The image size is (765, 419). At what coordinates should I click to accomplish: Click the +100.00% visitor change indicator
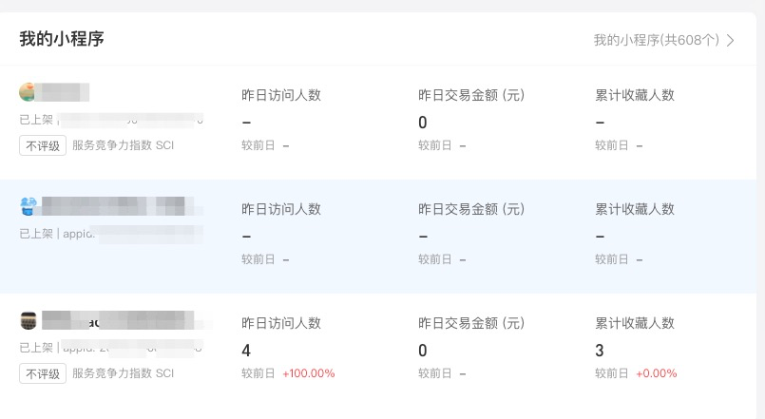click(x=309, y=373)
